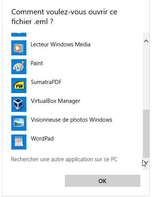Screen dimensions: 155x197
Task: Select WordPad text entry
Action: point(42,139)
